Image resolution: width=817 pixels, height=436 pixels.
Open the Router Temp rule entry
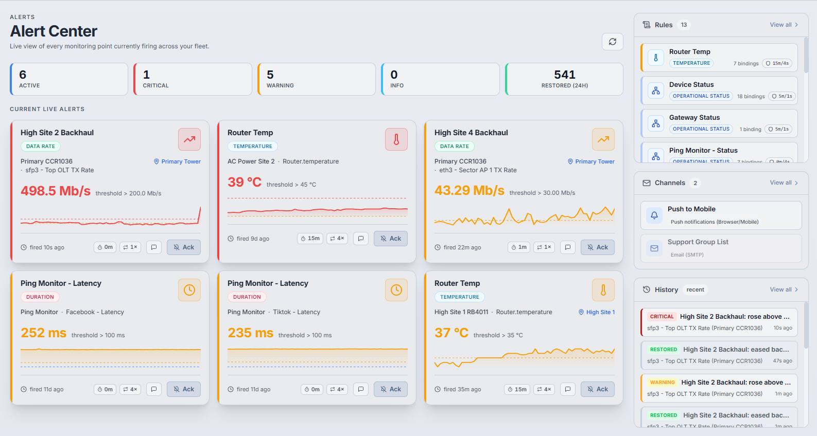(x=719, y=58)
